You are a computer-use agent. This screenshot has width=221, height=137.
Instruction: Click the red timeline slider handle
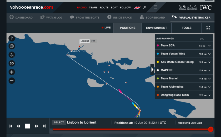(210, 129)
